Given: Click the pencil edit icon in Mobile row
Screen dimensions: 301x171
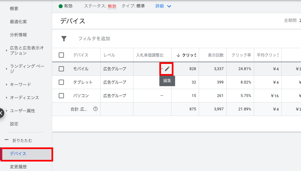Looking at the screenshot, I should coord(167,69).
